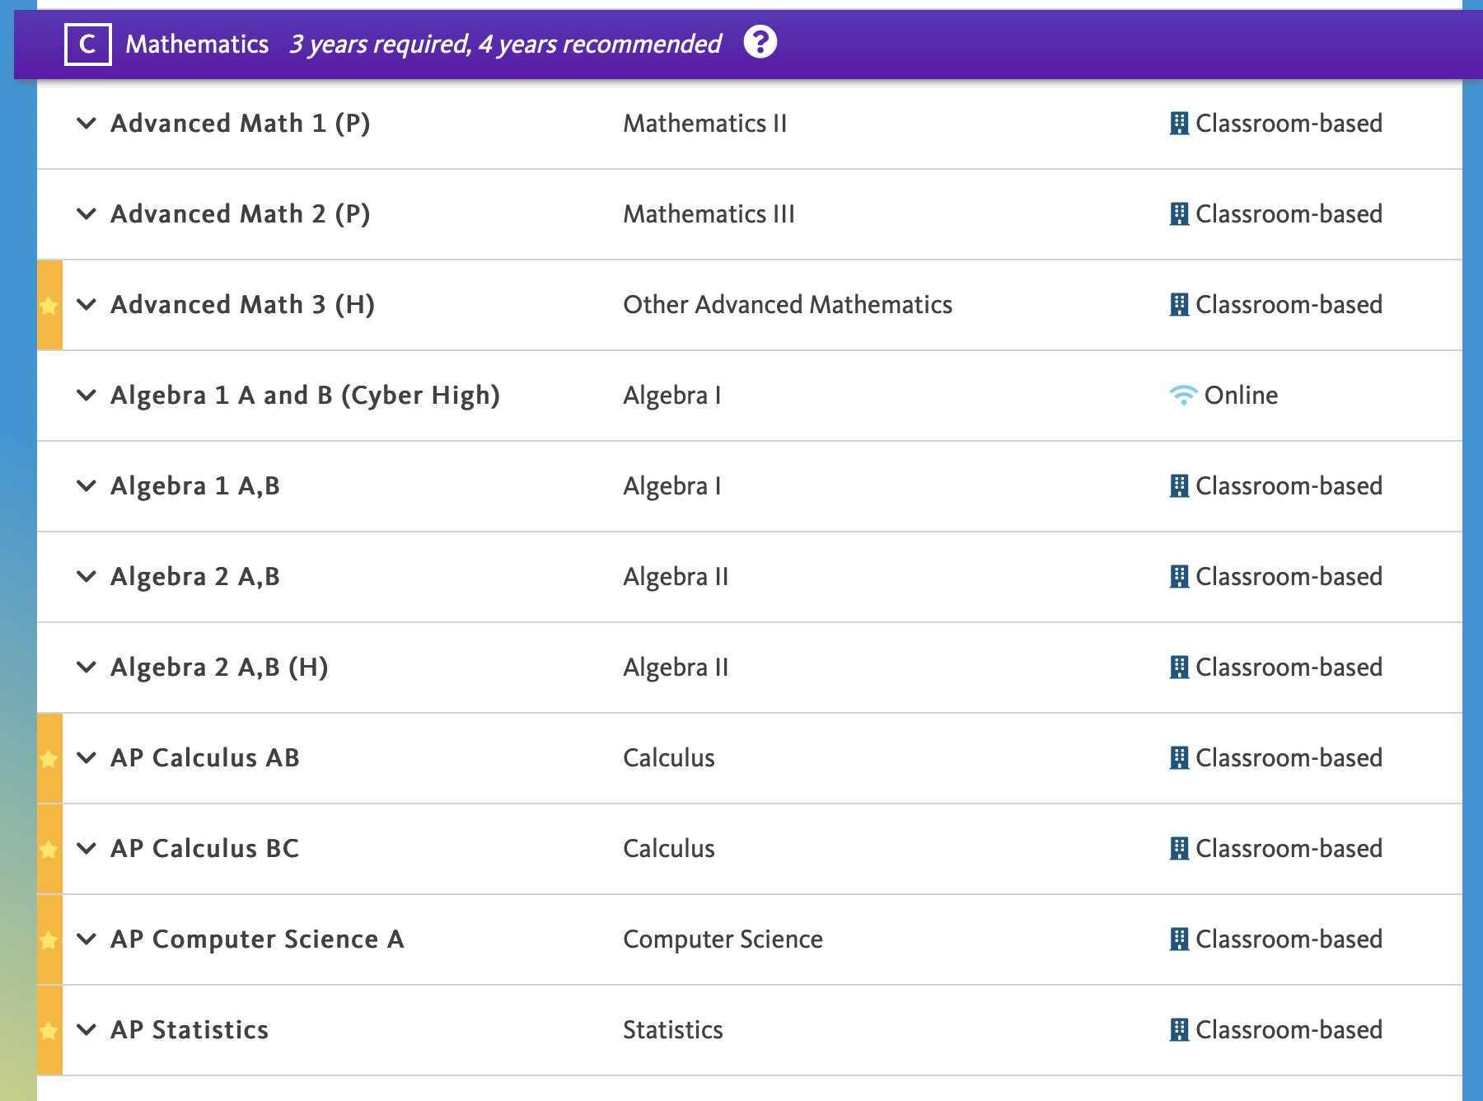Click 'Classroom-based' in the AP Statistics row
Image resolution: width=1483 pixels, height=1101 pixels.
tap(1289, 1030)
